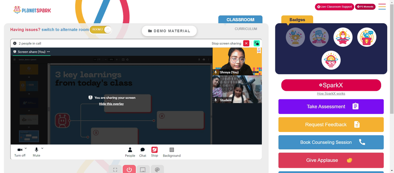Switch to CURRICULUM tab
This screenshot has height=173, width=394.
click(246, 29)
